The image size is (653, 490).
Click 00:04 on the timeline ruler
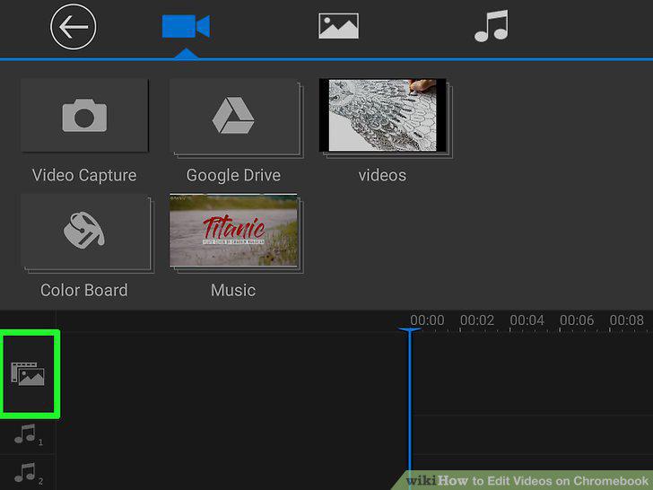coord(527,320)
